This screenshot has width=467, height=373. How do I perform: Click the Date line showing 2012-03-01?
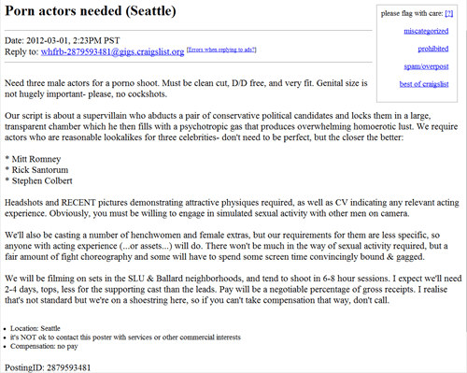coord(63,40)
